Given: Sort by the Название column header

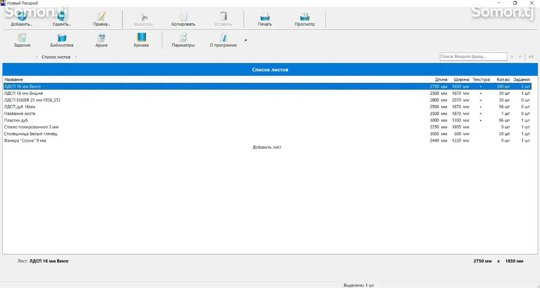Looking at the screenshot, I should (x=14, y=79).
